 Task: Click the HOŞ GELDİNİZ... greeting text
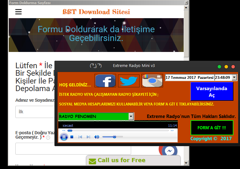[x=75, y=85]
